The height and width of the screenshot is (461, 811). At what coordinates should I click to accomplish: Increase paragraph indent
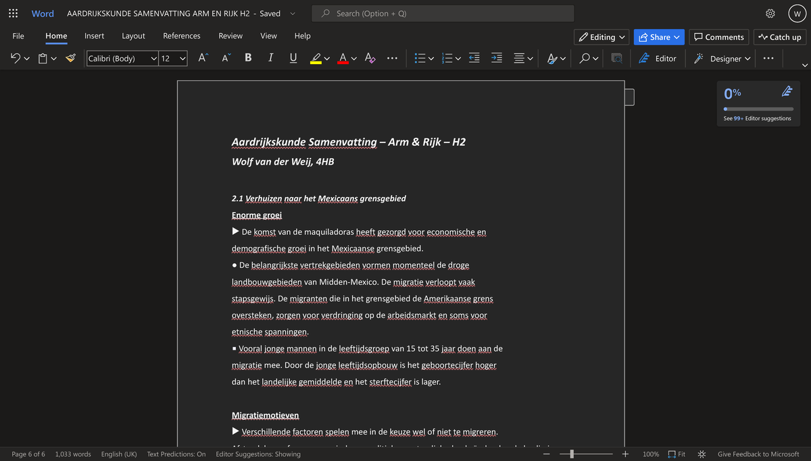[497, 59]
